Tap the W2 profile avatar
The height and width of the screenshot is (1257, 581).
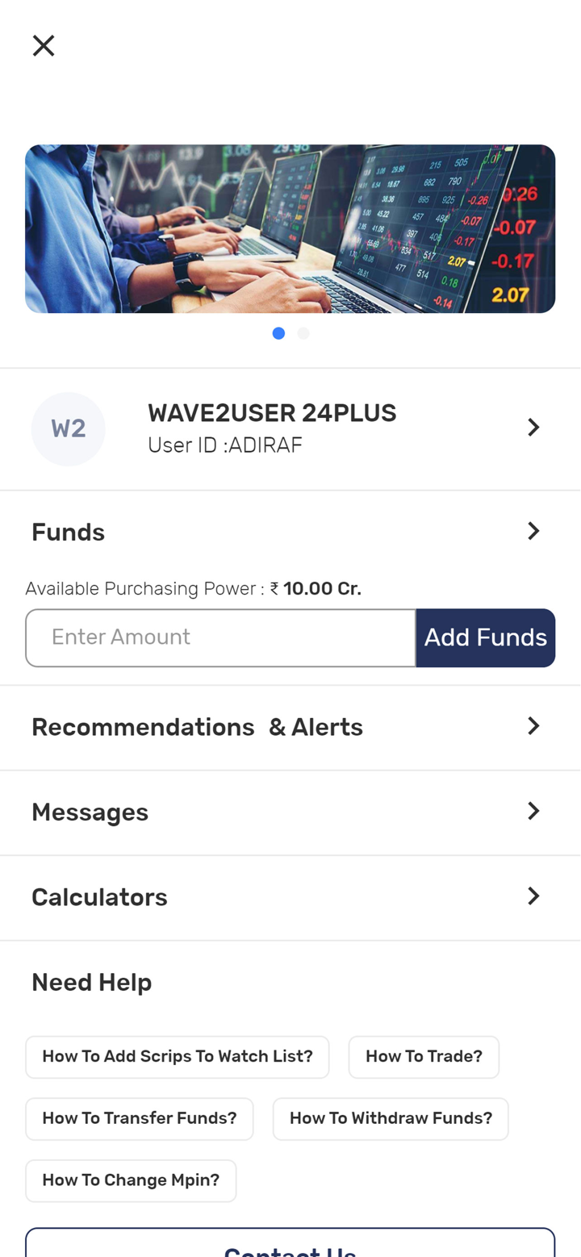pos(69,428)
